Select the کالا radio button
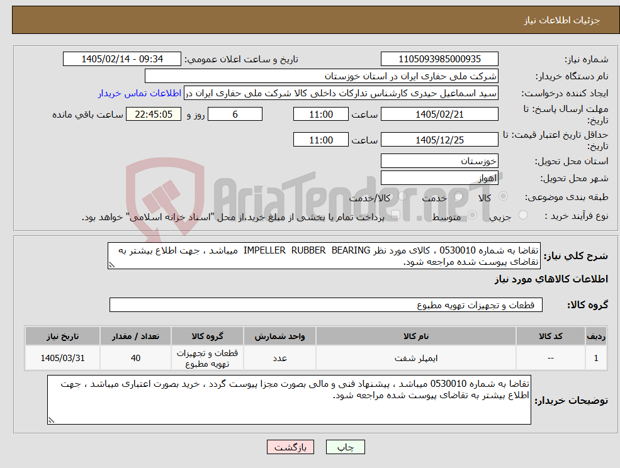 pos(504,196)
